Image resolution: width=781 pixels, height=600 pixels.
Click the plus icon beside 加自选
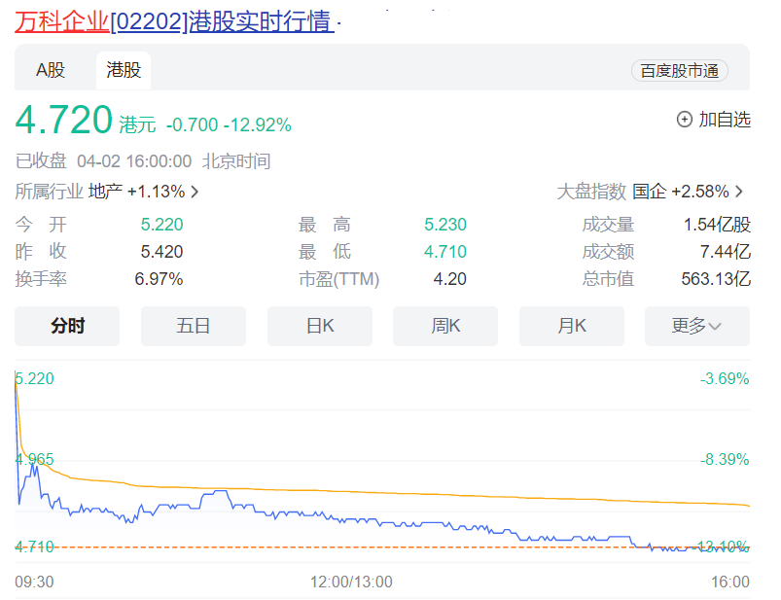pyautogui.click(x=685, y=120)
